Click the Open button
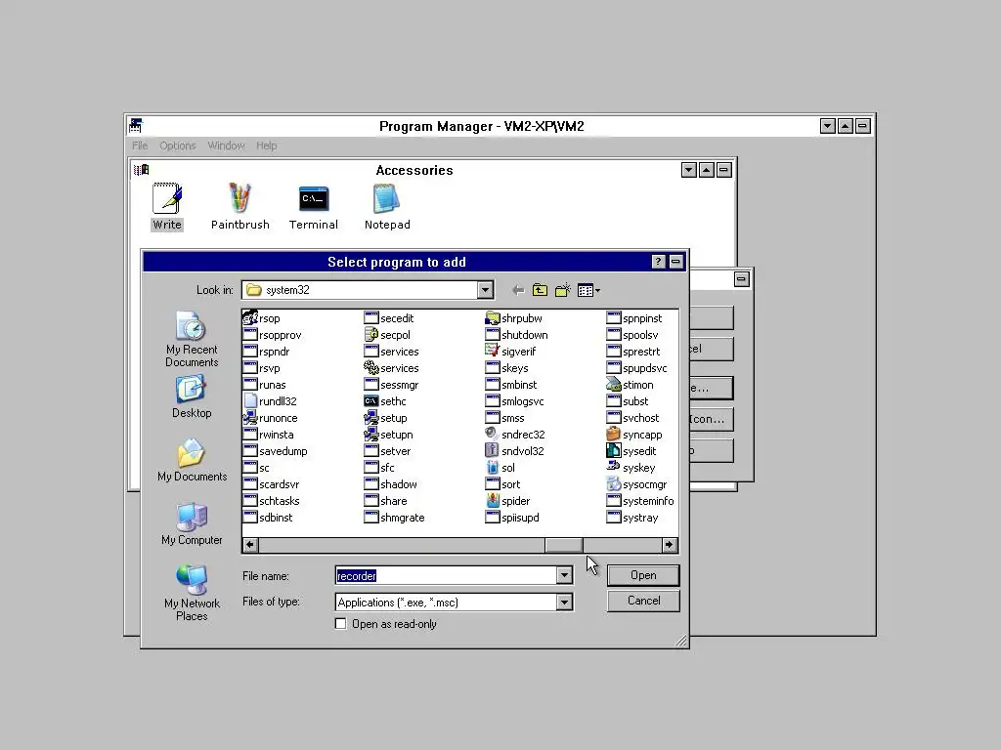 coord(643,574)
